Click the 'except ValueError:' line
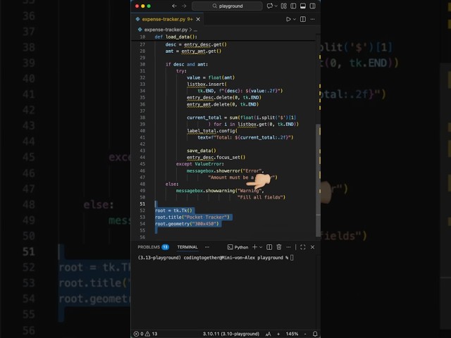The width and height of the screenshot is (451, 338). [200, 164]
